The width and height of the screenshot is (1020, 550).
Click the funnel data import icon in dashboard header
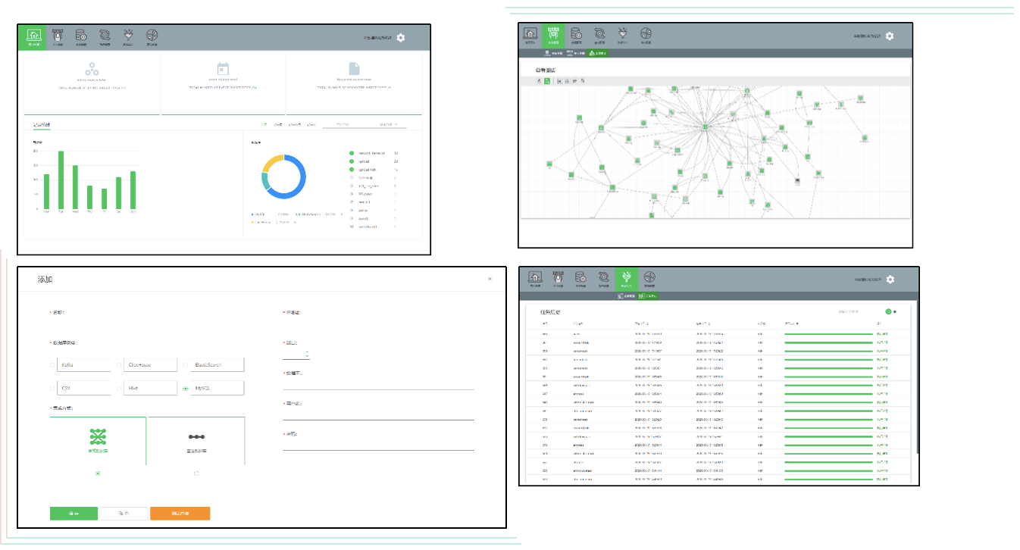tap(128, 36)
